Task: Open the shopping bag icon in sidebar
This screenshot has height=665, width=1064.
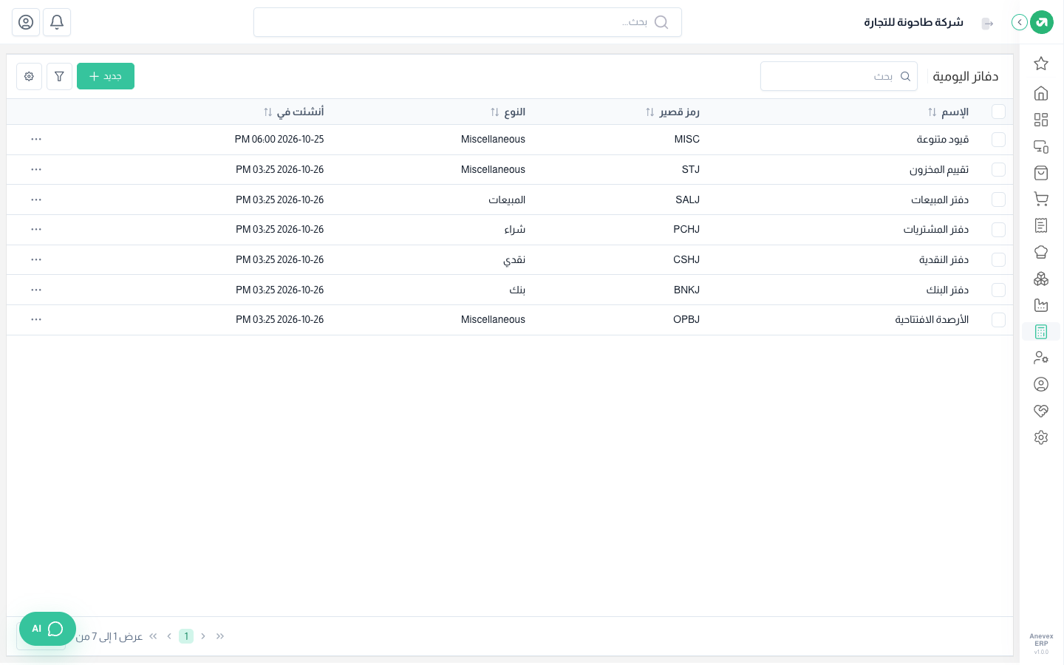Action: pos(1041,173)
